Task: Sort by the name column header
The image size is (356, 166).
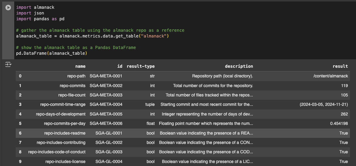Action: (x=81, y=66)
